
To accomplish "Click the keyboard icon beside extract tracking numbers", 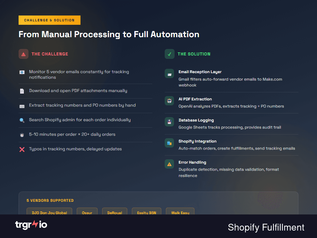I will (x=22, y=106).
